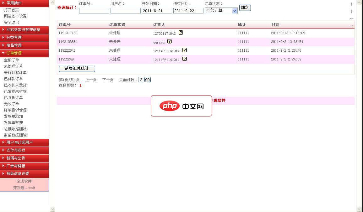
Task: Click the up arrow icon at the top right
Action: pos(351,4)
